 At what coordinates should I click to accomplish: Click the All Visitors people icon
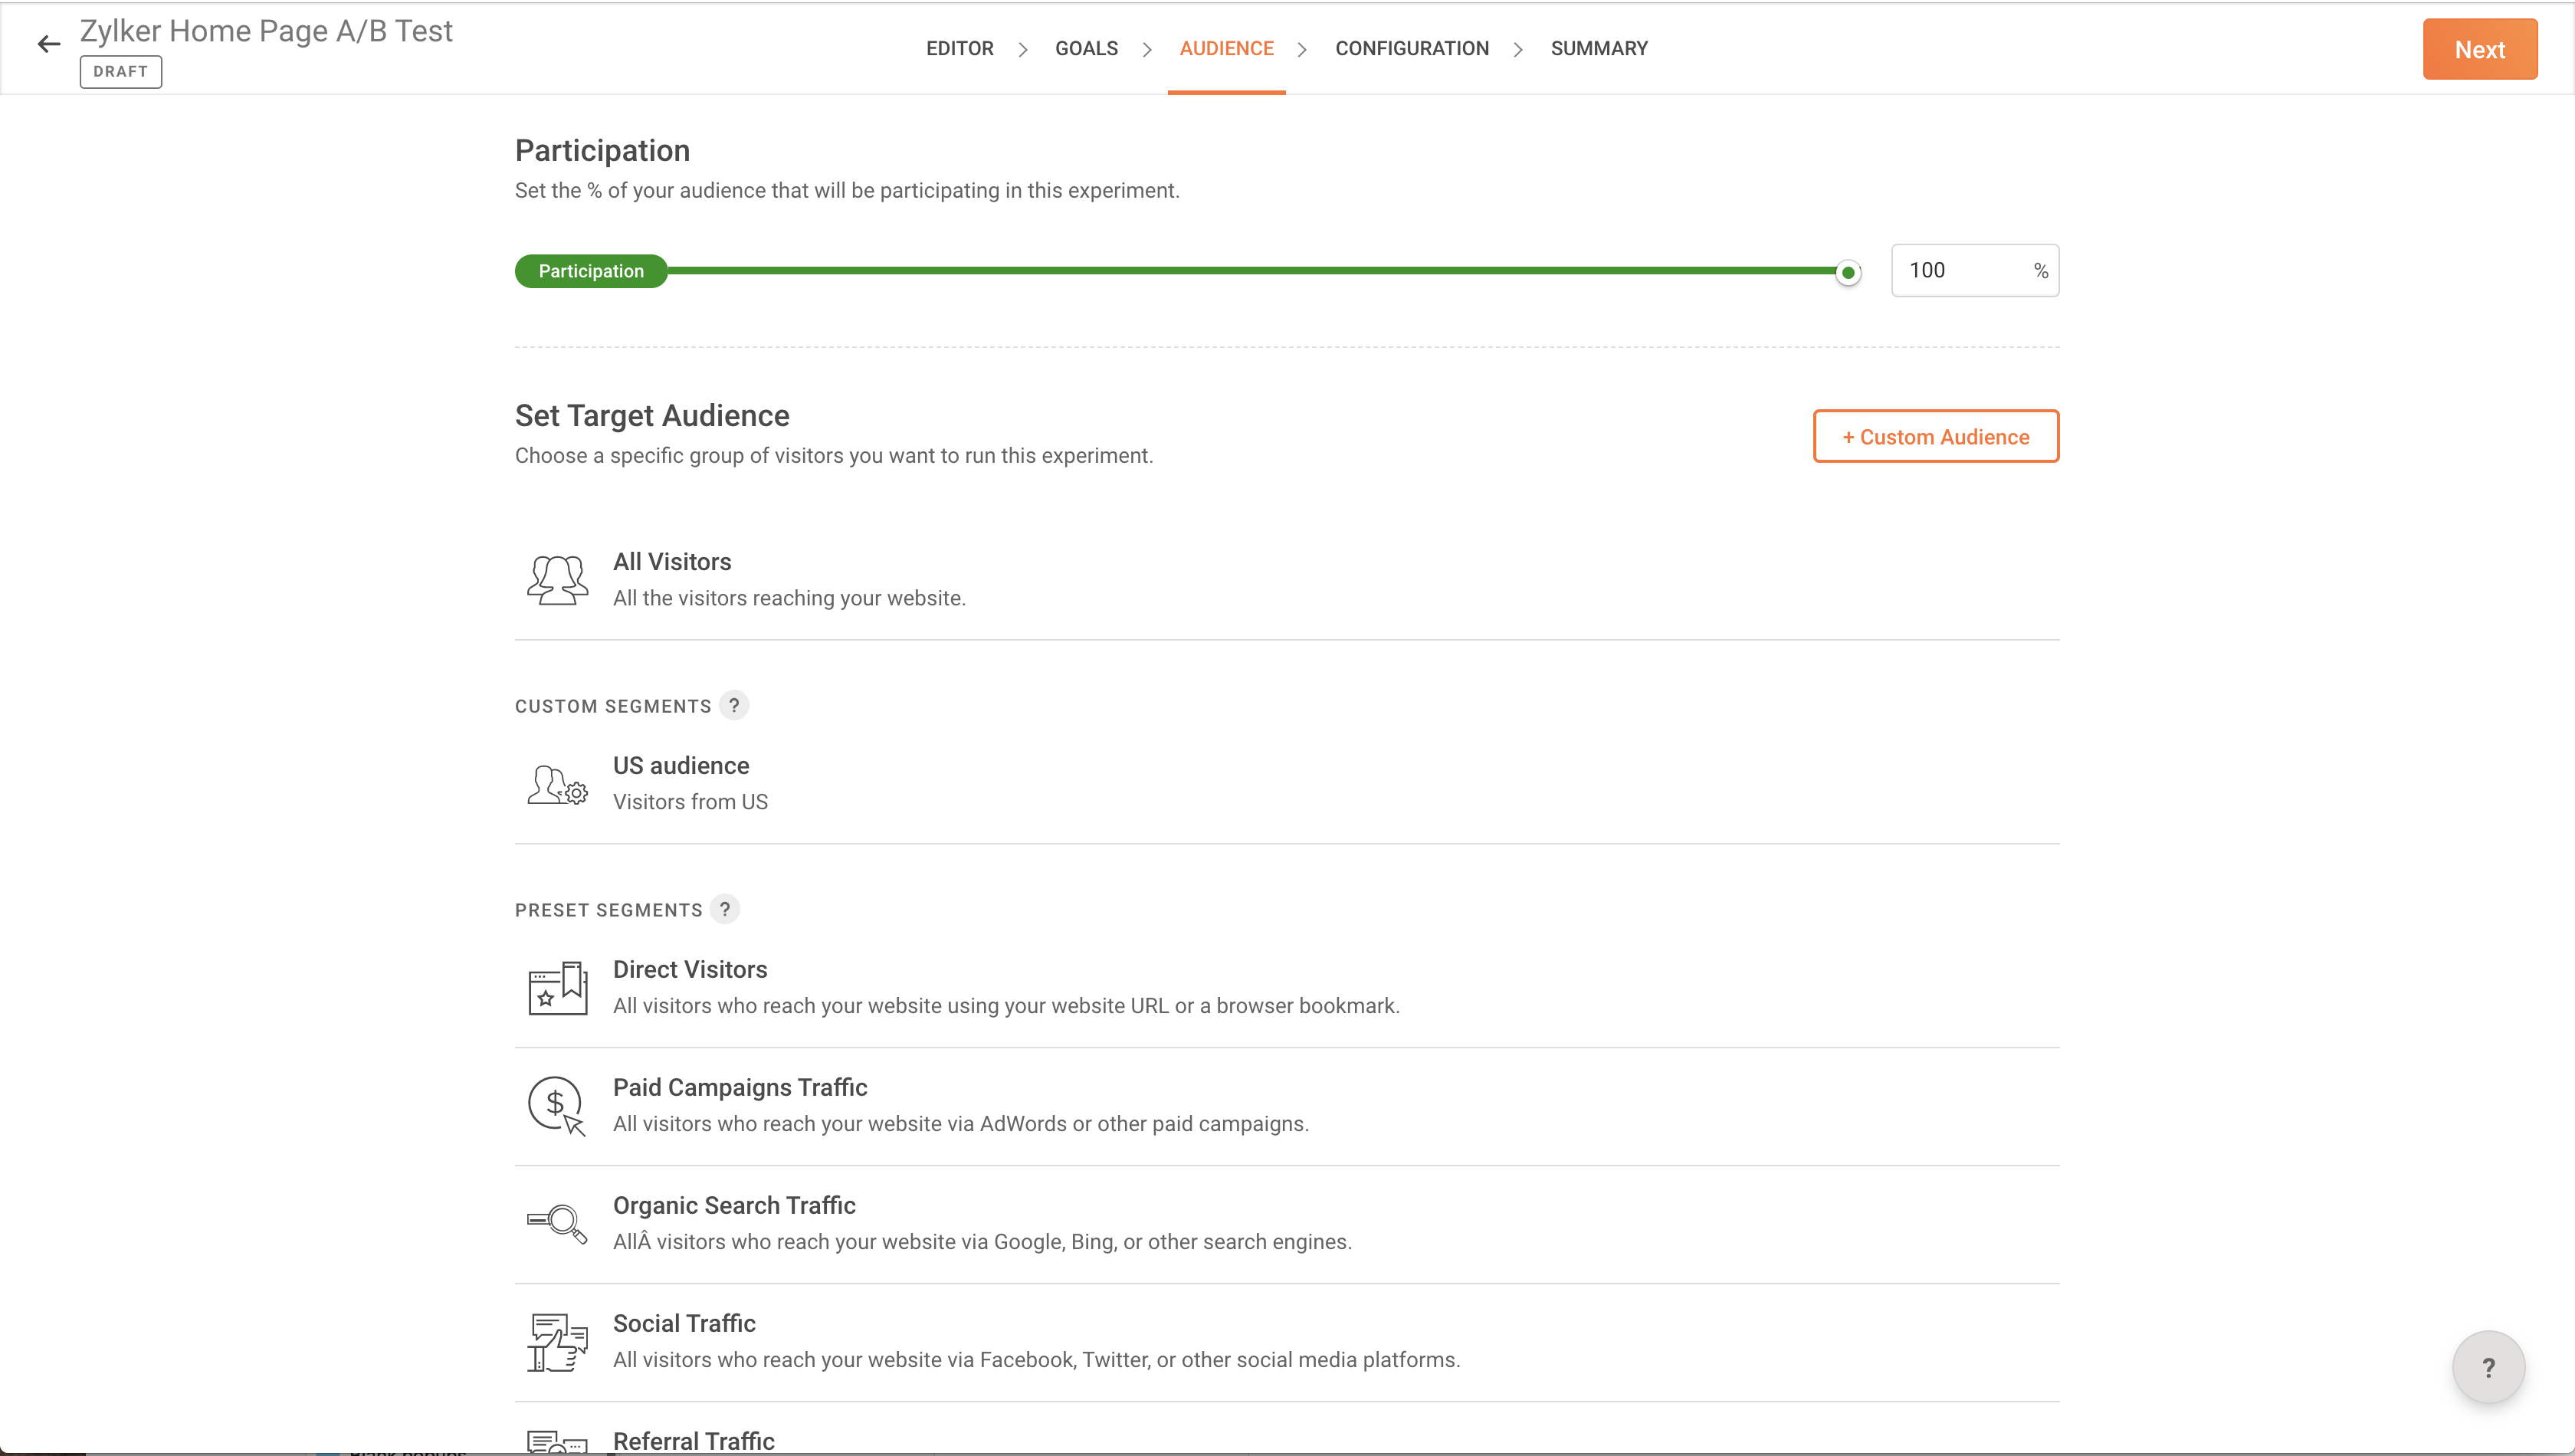[x=557, y=580]
